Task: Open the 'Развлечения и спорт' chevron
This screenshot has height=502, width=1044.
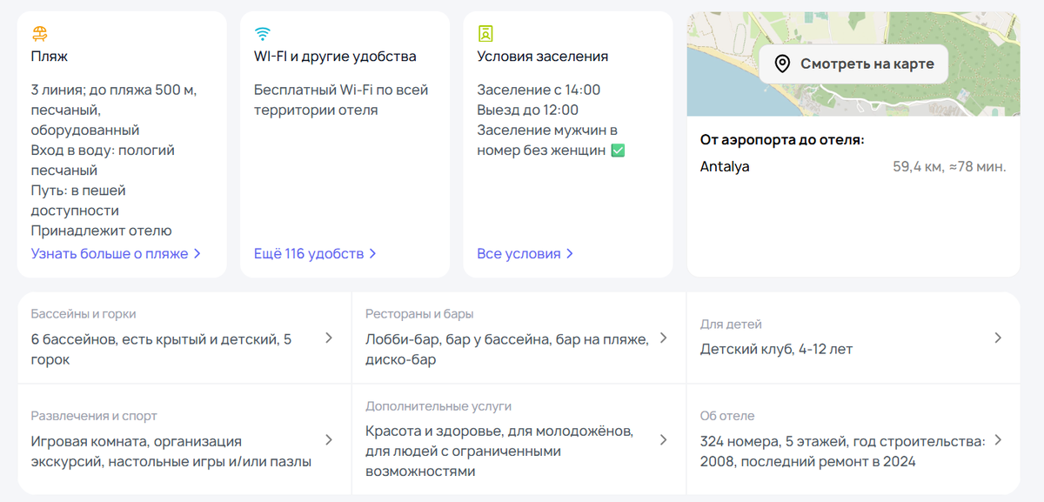Action: point(329,440)
